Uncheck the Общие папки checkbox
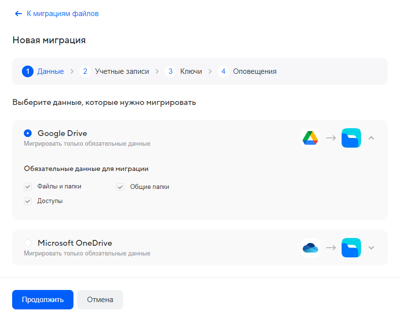 tap(120, 186)
